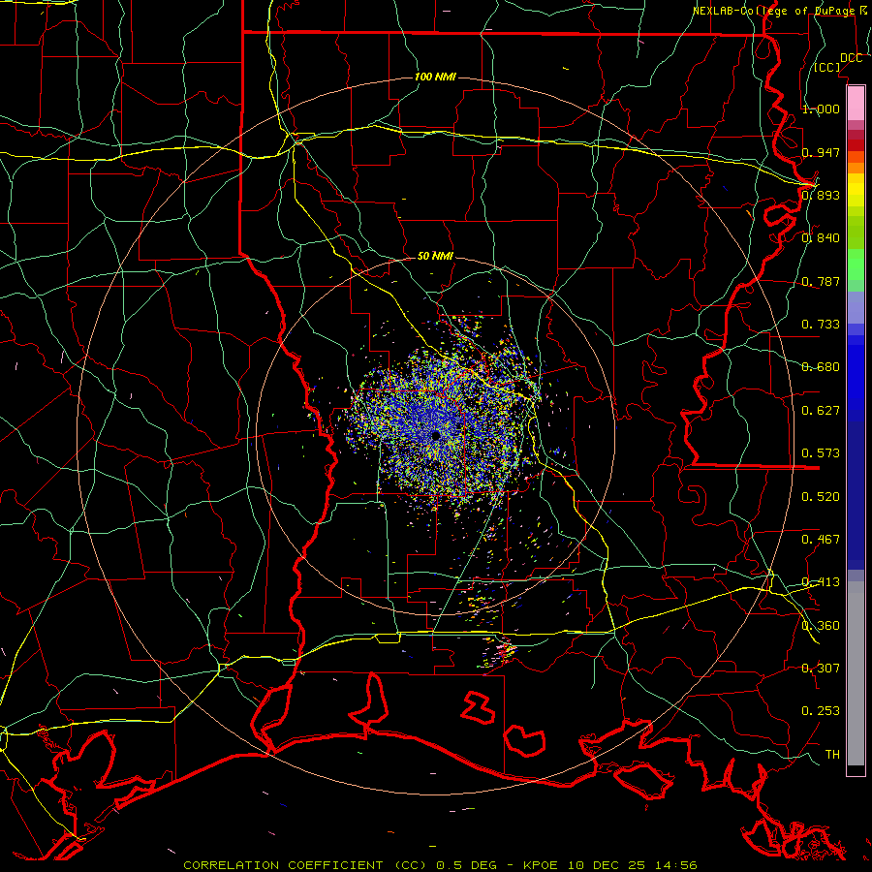872x872 pixels.
Task: Click the 0.5 DEG elevation text
Action: (469, 865)
